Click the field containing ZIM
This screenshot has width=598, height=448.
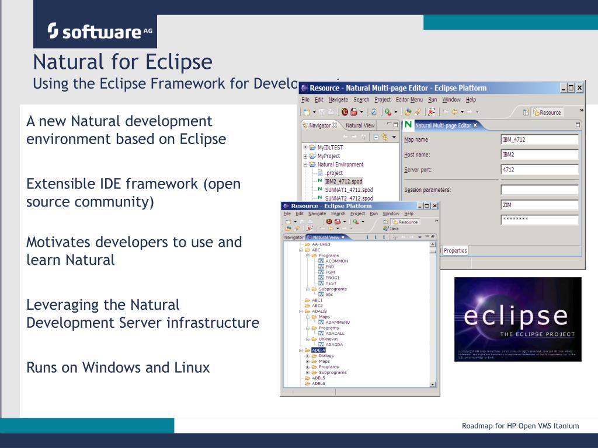[x=540, y=205]
